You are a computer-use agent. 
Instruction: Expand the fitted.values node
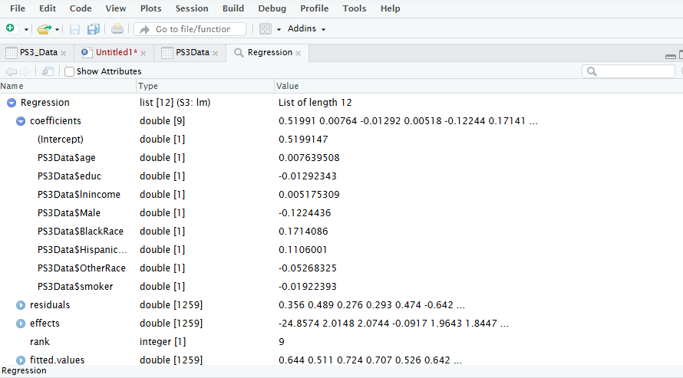click(21, 360)
